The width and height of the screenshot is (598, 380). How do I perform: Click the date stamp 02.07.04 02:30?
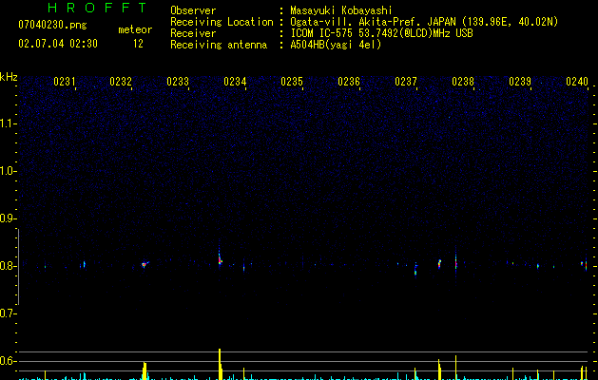(58, 44)
